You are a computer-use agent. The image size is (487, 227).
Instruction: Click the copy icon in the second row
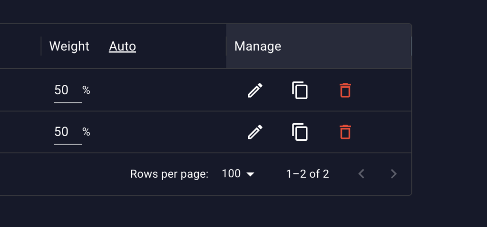point(300,132)
